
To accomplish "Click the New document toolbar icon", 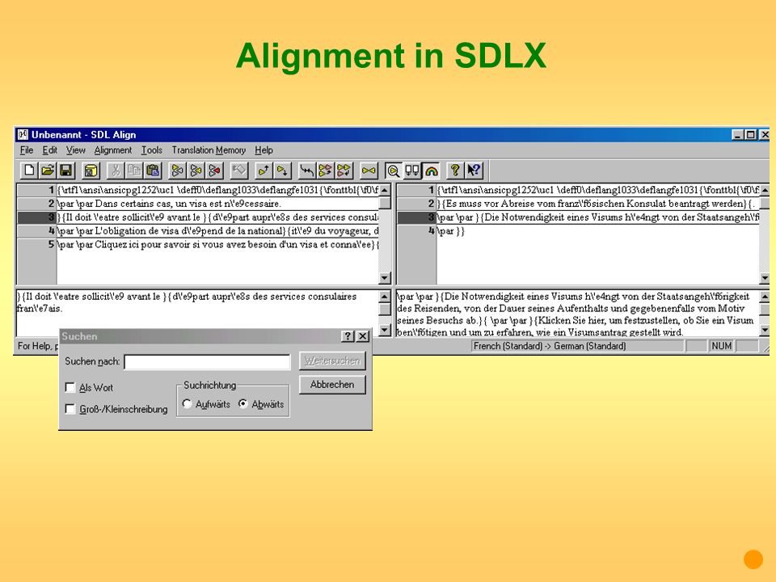I will (x=29, y=171).
